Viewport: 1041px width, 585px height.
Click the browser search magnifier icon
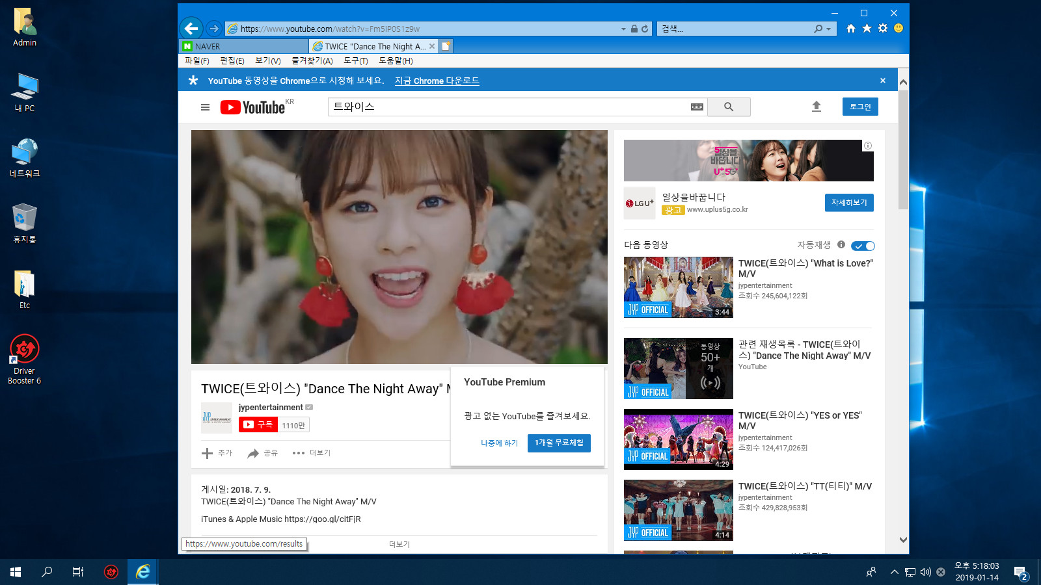point(818,29)
